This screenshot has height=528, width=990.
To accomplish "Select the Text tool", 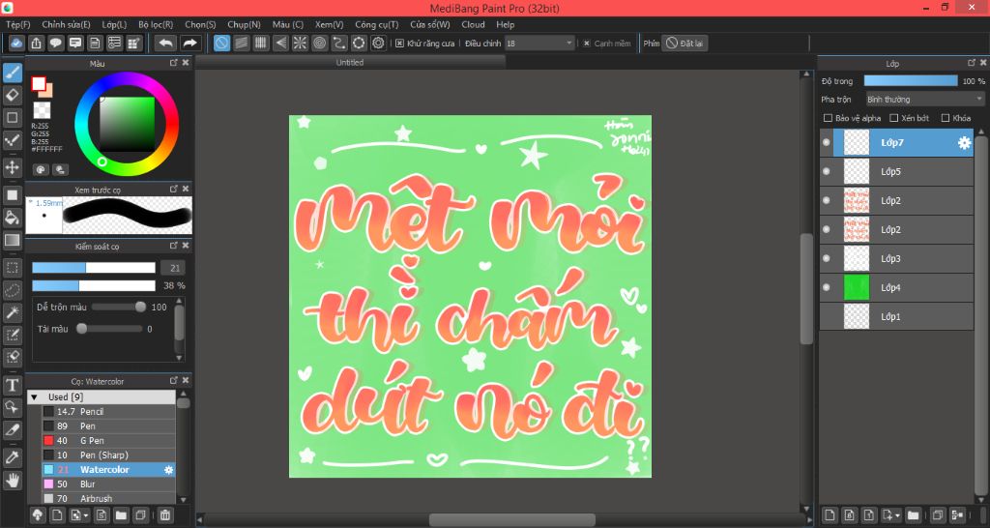I will click(x=12, y=385).
